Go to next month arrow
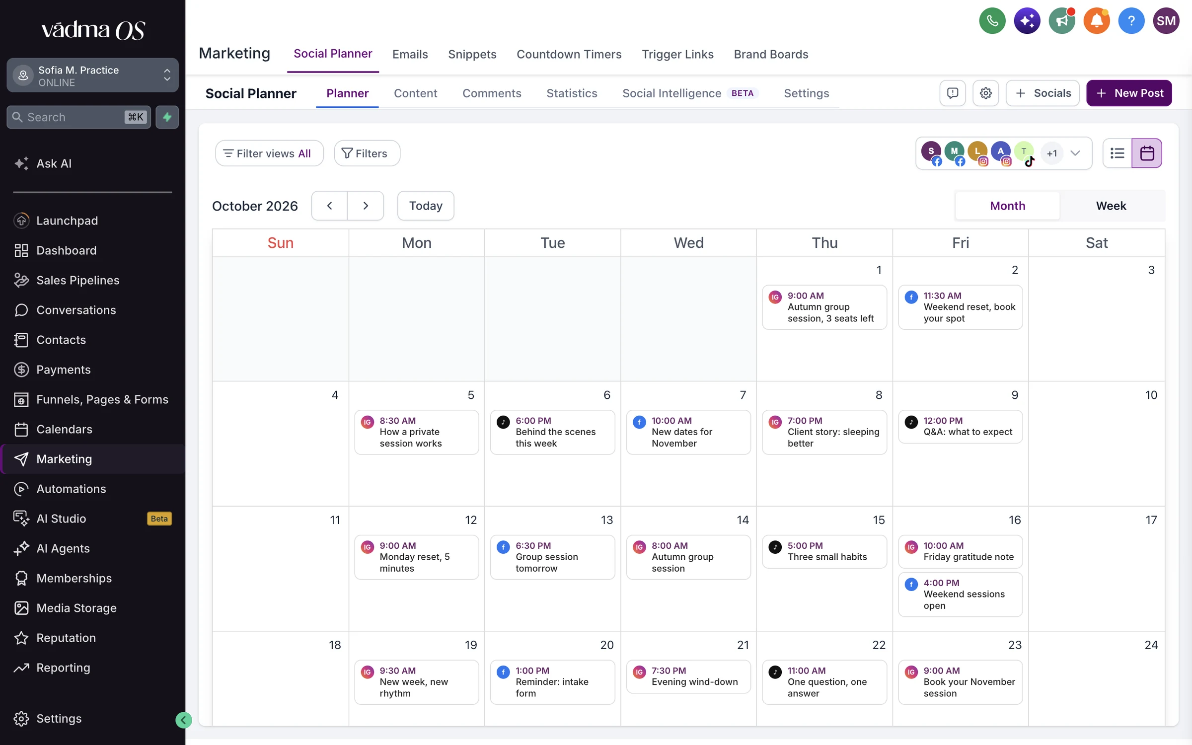 coord(366,206)
